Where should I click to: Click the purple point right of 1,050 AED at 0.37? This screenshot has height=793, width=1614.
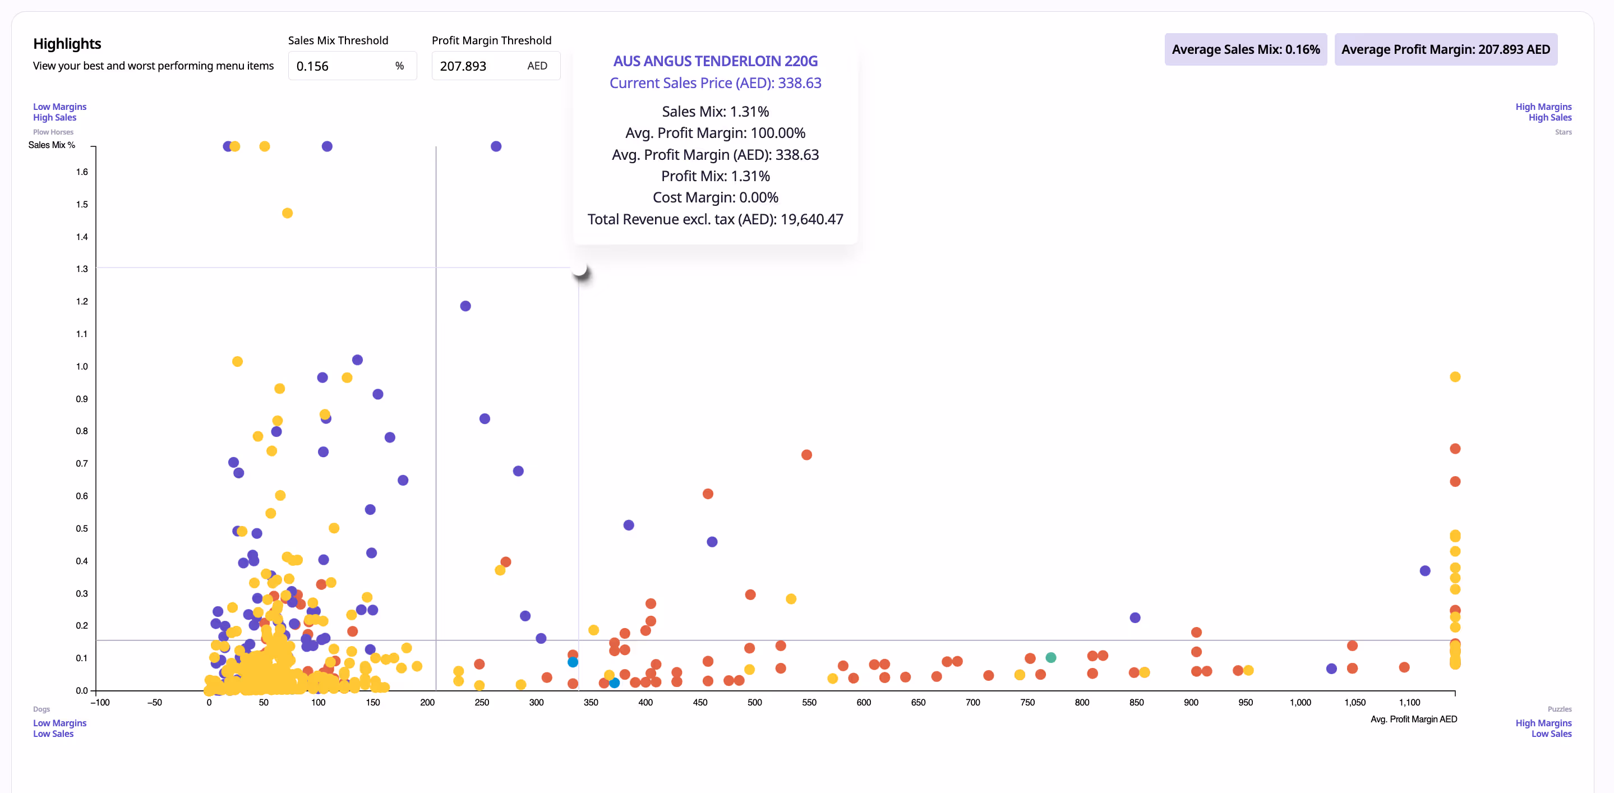pyautogui.click(x=1425, y=570)
